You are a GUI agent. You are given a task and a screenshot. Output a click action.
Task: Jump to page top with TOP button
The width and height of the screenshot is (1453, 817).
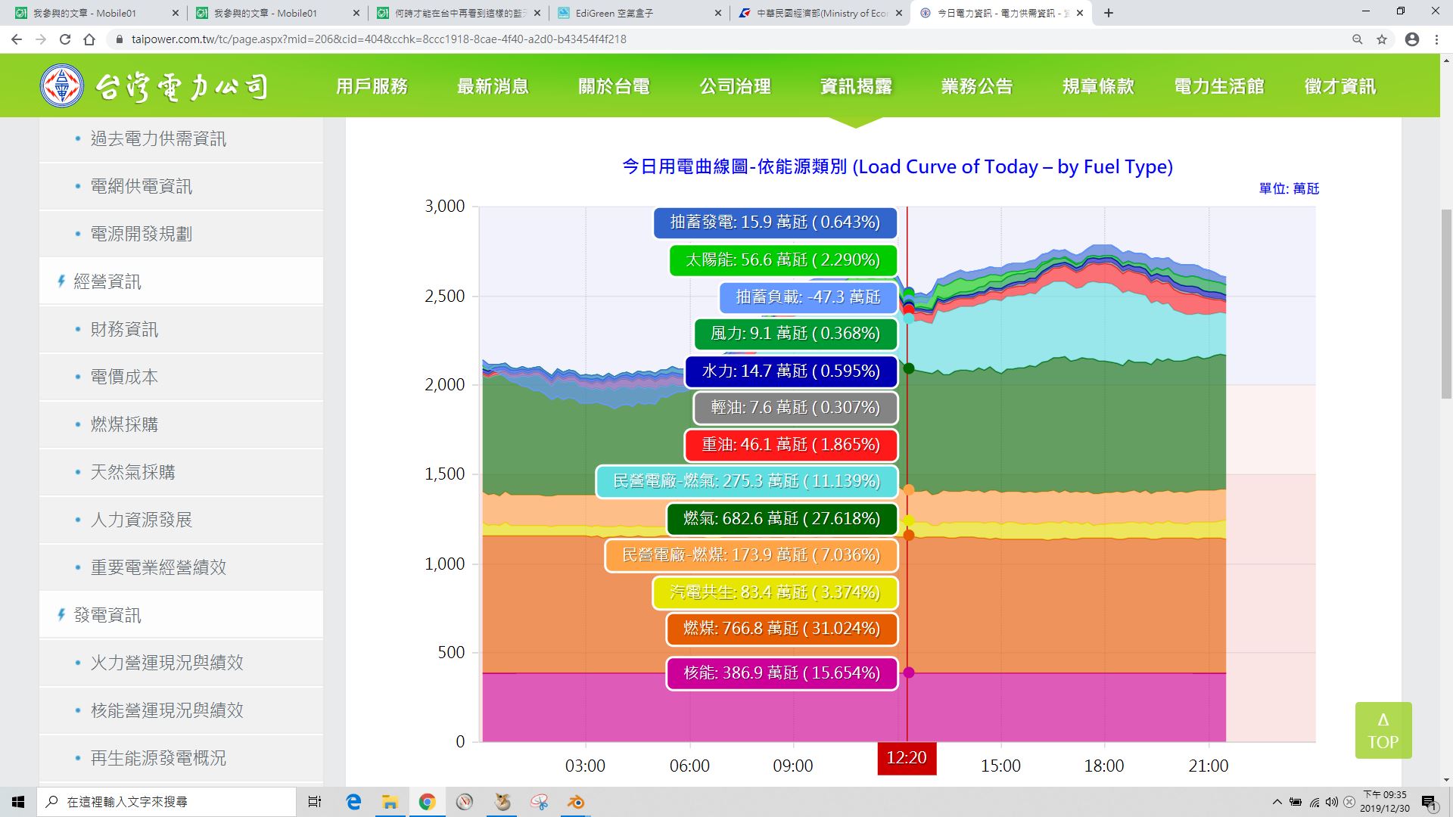point(1383,731)
